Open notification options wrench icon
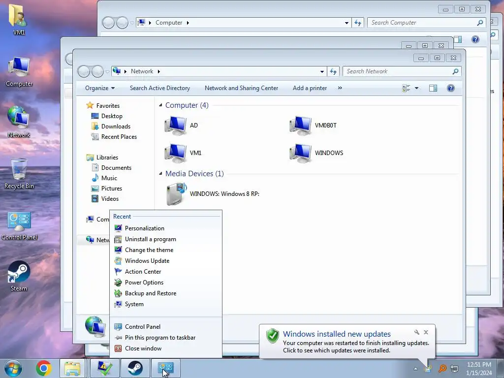Screen dimensions: 504x378 (x=416, y=332)
